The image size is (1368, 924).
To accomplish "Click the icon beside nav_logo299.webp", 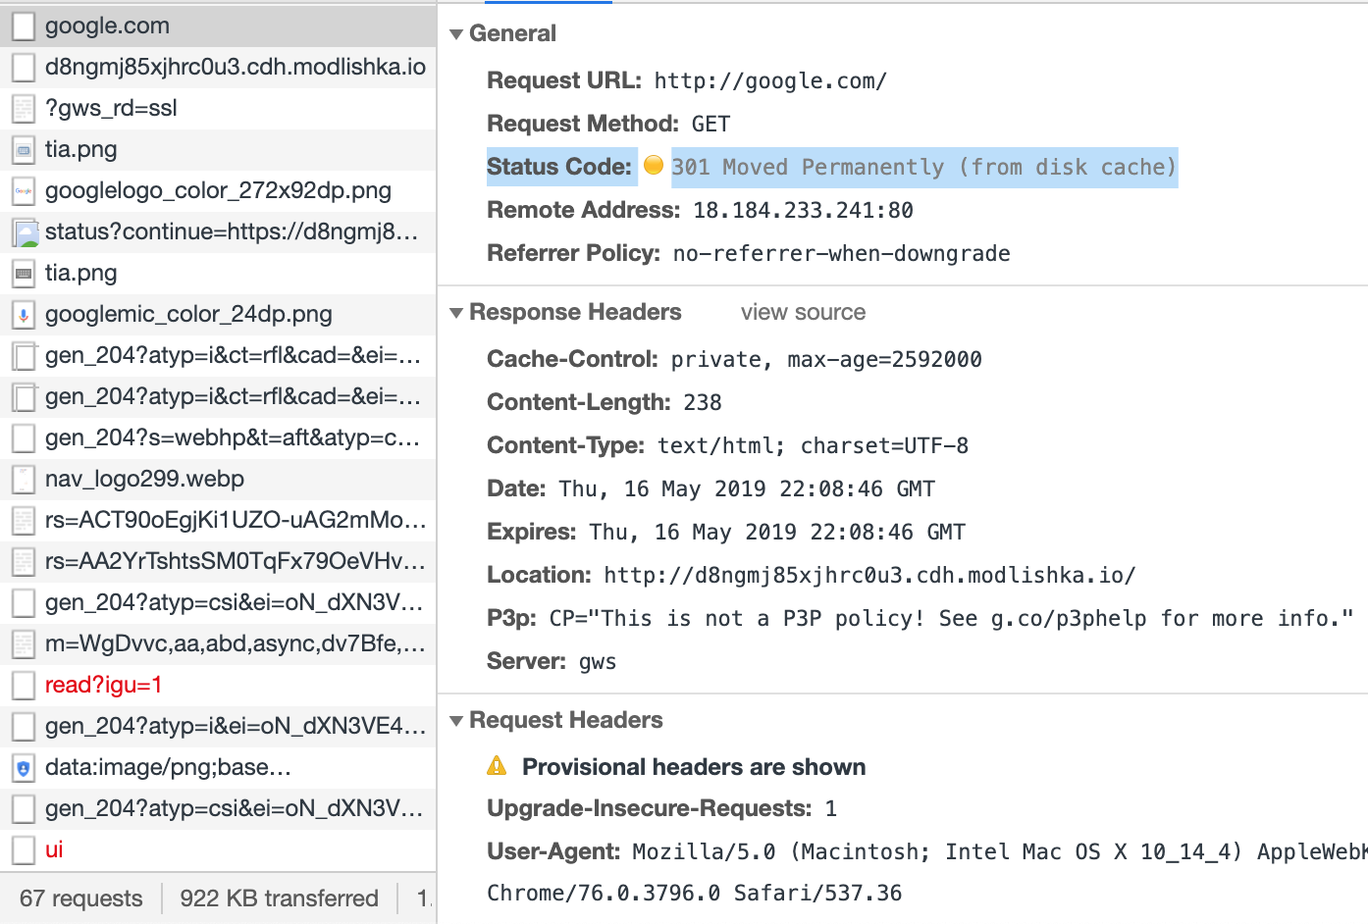I will pos(24,479).
